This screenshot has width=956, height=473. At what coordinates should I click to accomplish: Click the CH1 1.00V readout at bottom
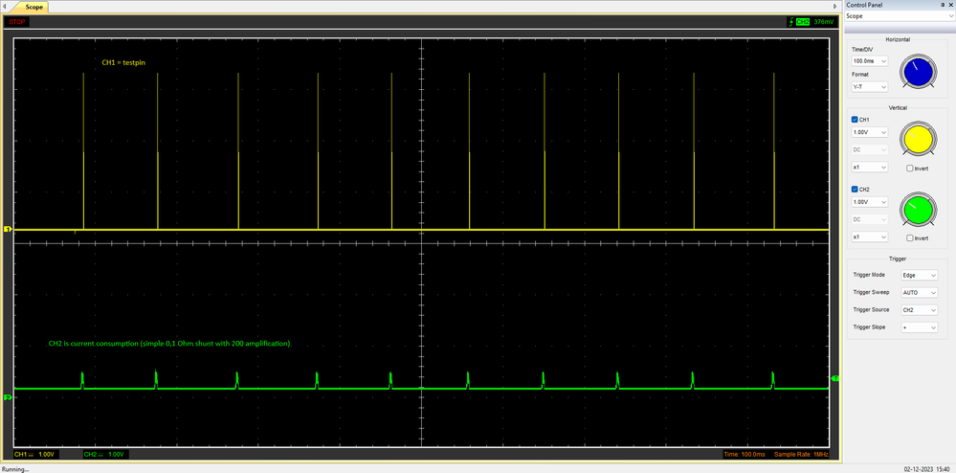pyautogui.click(x=35, y=455)
